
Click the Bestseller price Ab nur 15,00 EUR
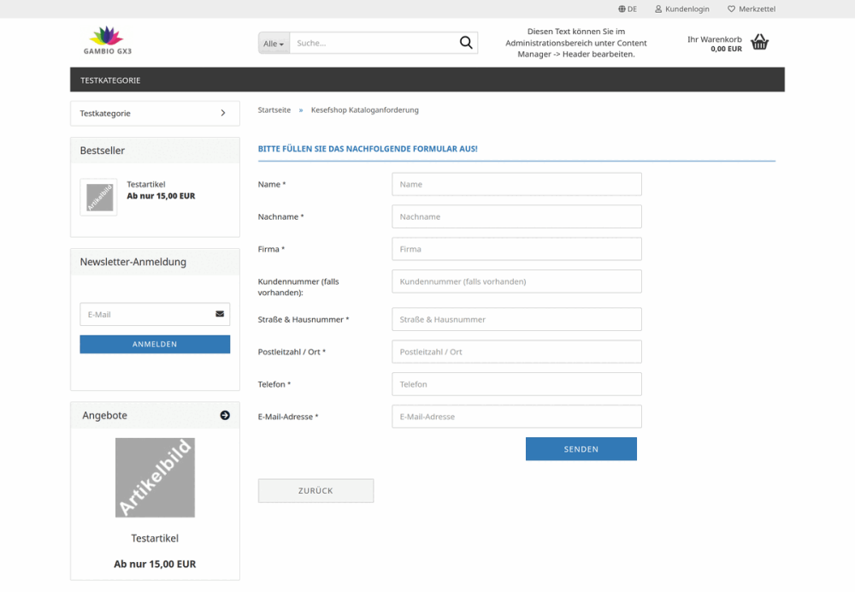[161, 196]
